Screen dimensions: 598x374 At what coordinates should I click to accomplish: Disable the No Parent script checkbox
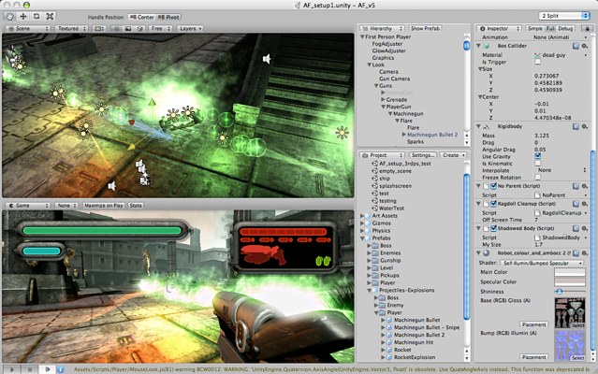pos(493,186)
